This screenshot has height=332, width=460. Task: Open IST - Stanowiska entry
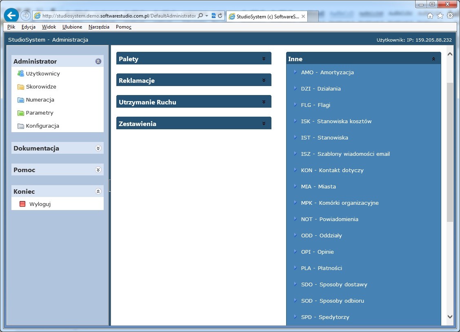click(324, 137)
